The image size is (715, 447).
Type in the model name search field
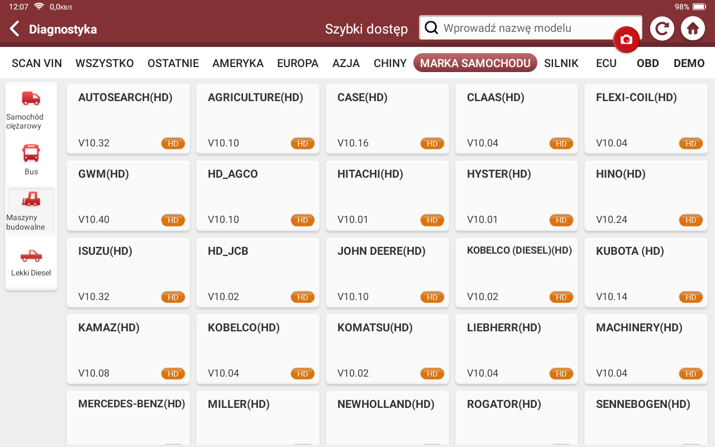536,28
